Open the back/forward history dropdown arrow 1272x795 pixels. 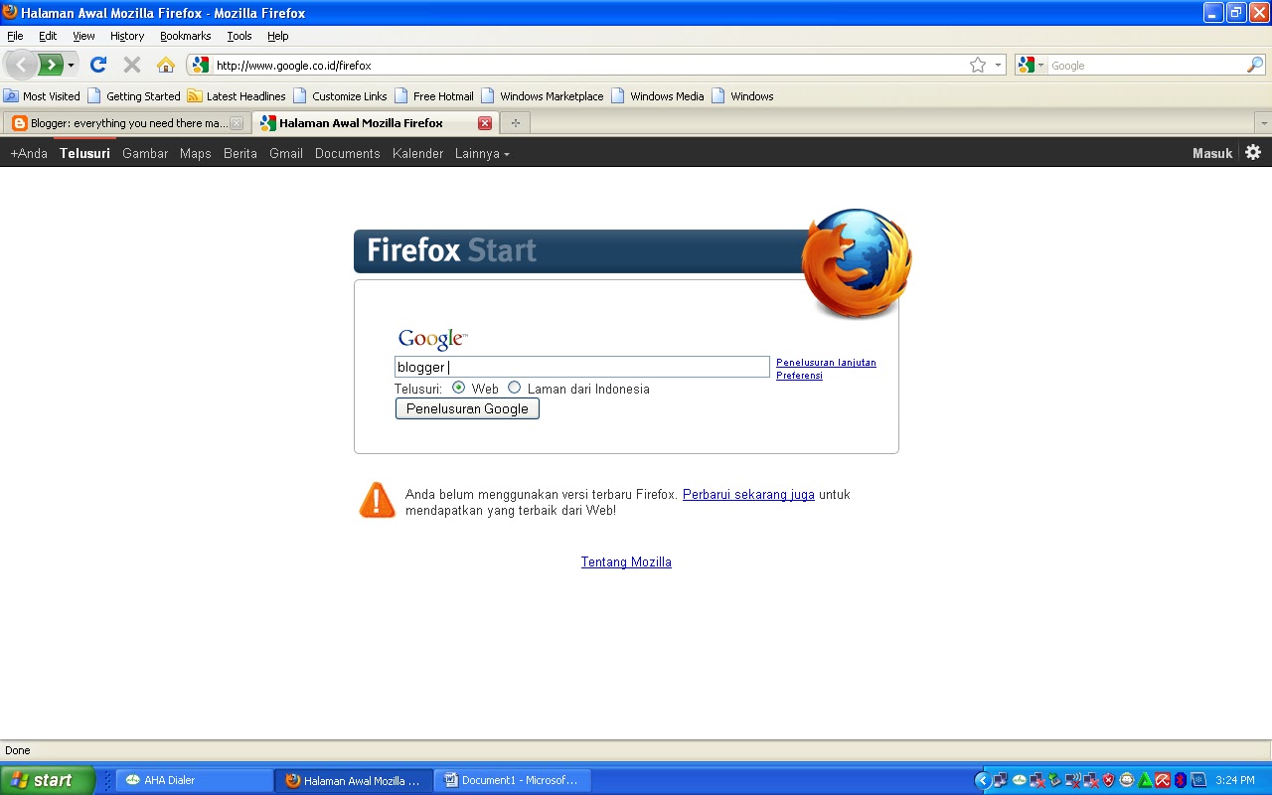pyautogui.click(x=71, y=65)
